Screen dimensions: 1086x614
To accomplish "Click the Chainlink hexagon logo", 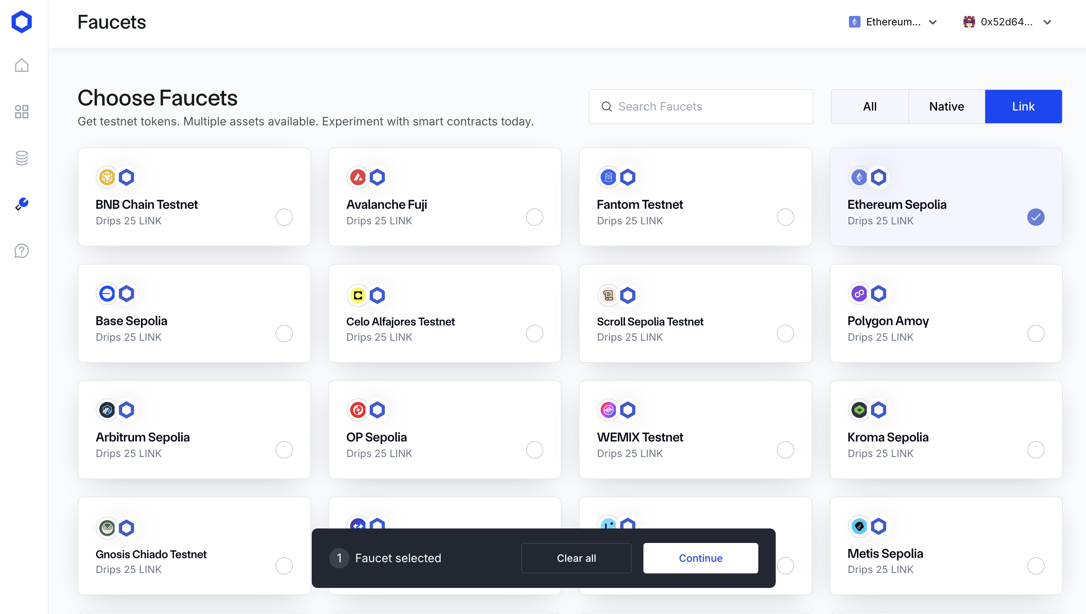I will [21, 21].
